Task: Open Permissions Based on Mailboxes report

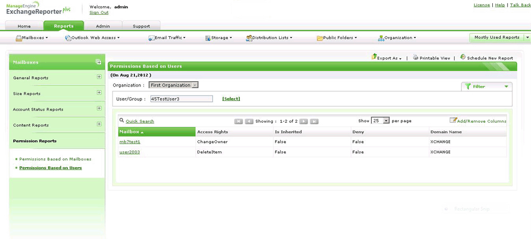Action: 55,159
